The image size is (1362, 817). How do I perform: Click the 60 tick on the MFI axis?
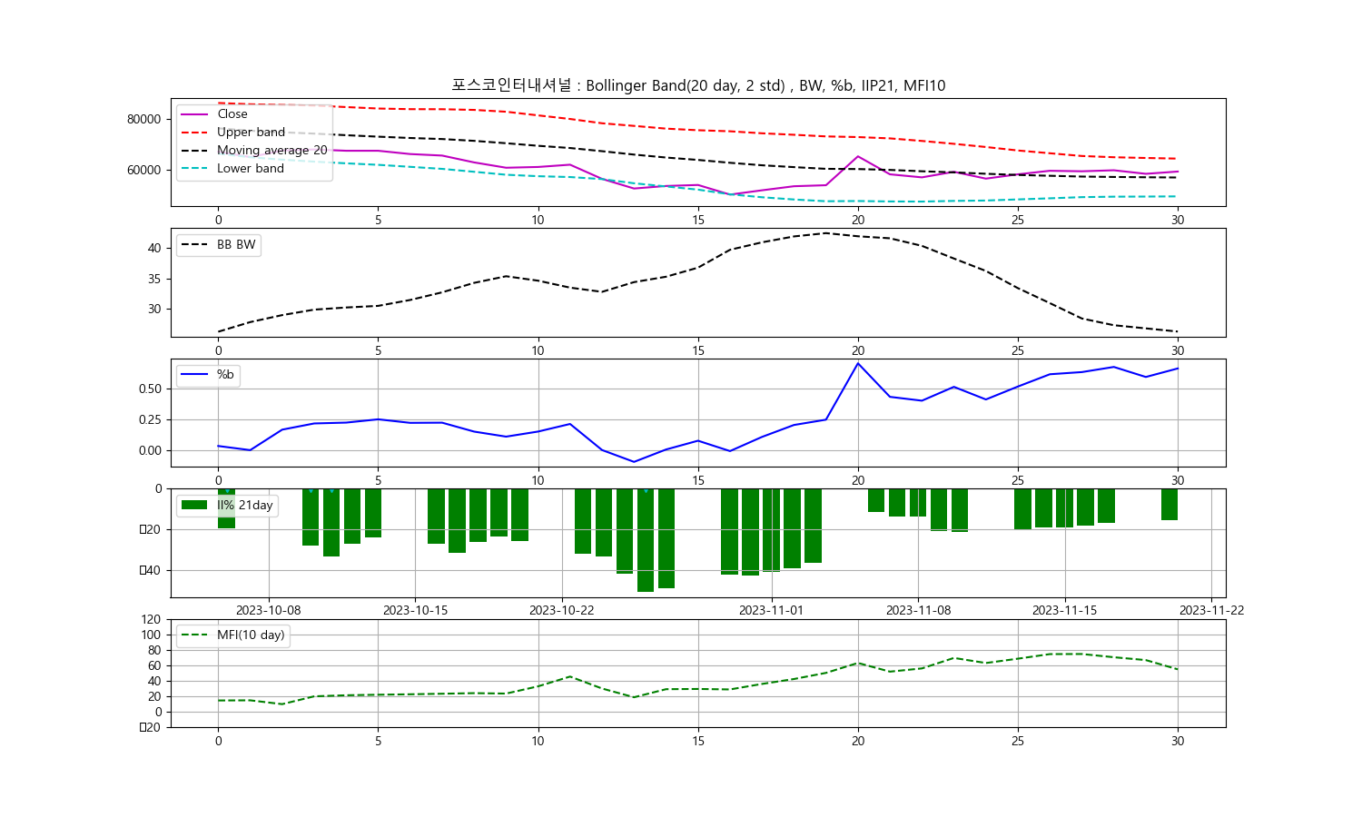(154, 665)
